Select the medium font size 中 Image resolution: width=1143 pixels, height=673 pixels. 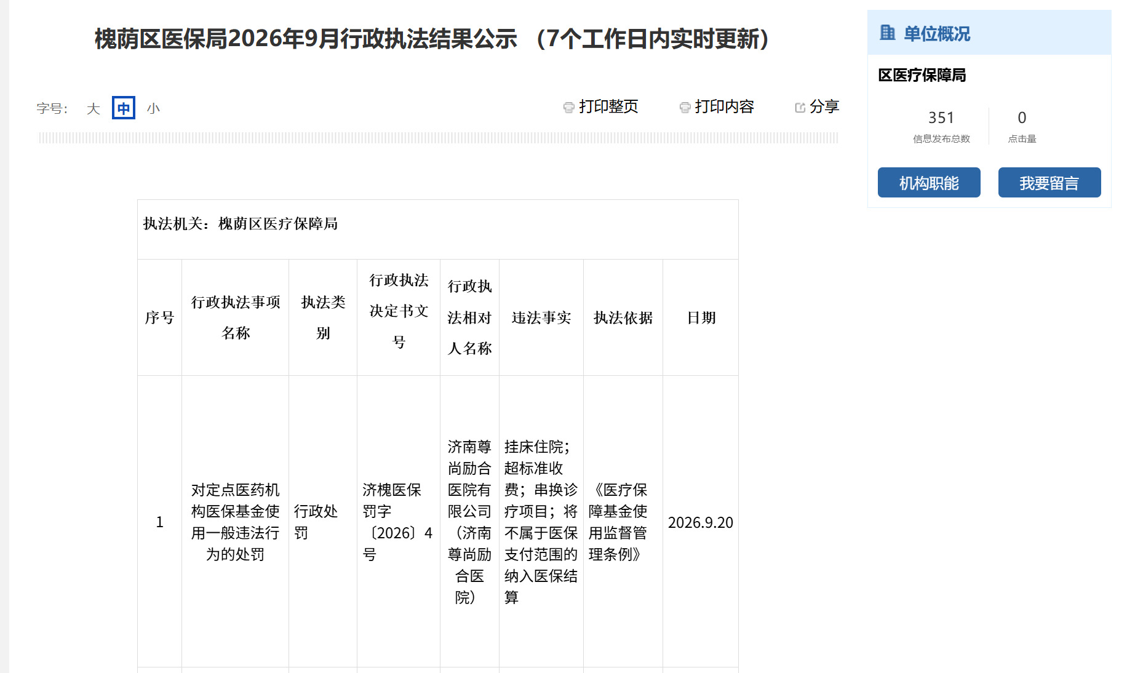(124, 108)
